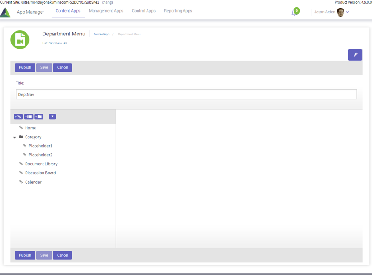Click into the Title input field
This screenshot has width=372, height=275.
186,95
